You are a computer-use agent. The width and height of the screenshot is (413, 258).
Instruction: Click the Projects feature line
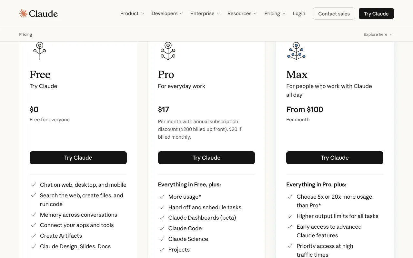tap(179, 250)
